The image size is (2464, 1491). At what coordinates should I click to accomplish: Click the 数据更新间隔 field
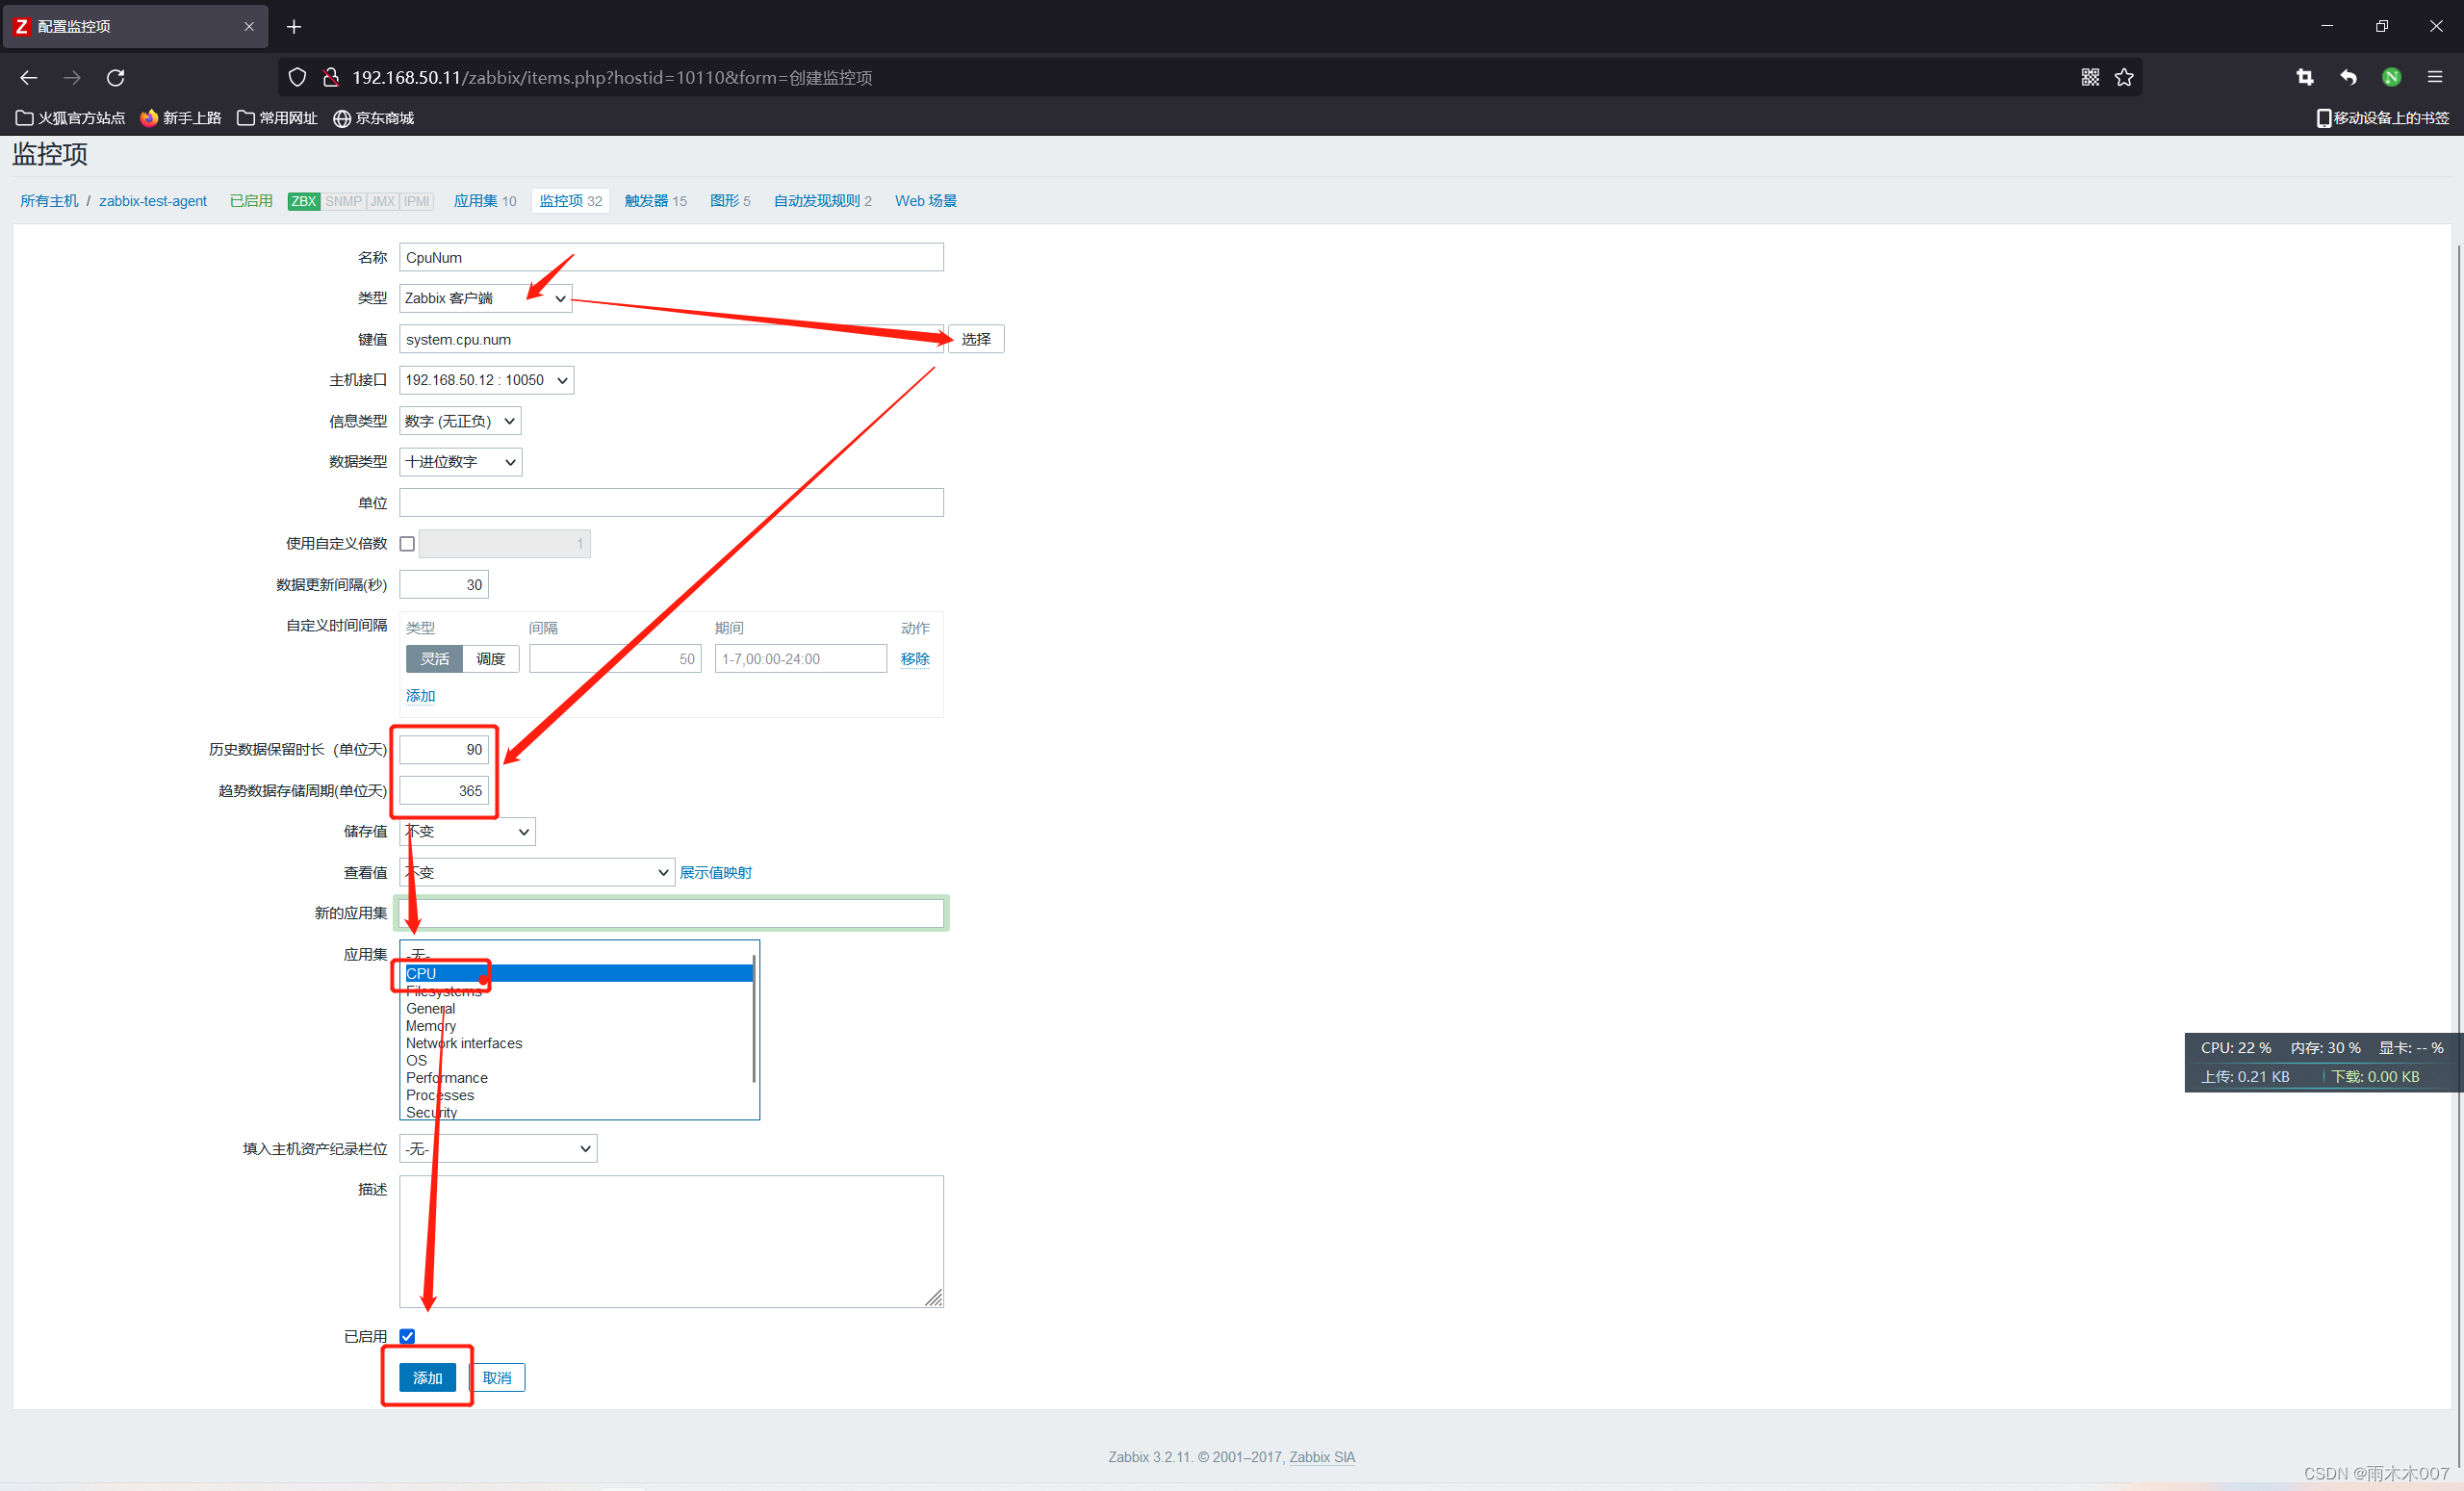[x=444, y=585]
